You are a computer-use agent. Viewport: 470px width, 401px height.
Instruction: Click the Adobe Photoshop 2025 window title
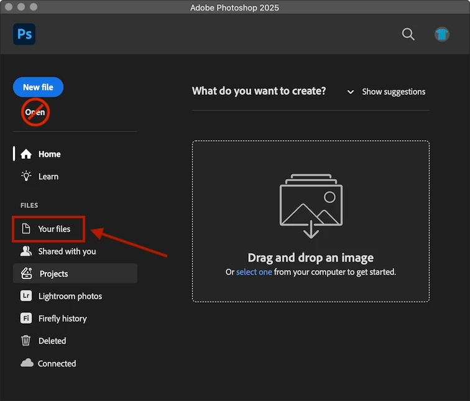pos(234,7)
